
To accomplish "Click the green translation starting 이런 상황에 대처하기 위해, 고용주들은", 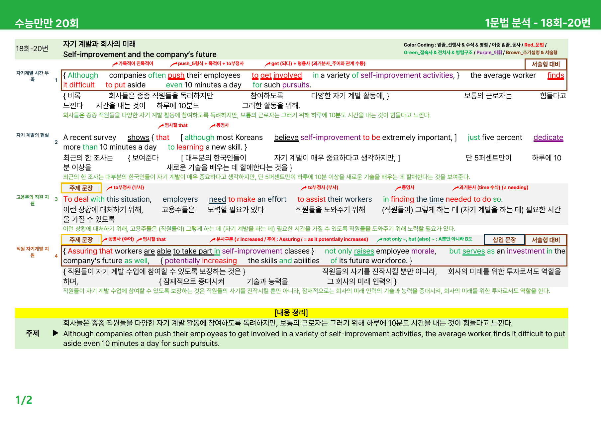I will tap(259, 229).
